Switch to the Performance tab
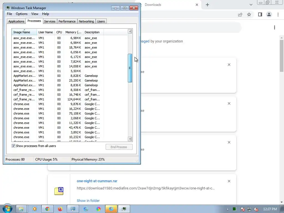The width and height of the screenshot is (284, 213). click(x=67, y=21)
